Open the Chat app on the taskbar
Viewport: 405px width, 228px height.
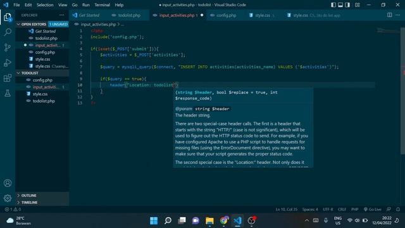coord(196,220)
